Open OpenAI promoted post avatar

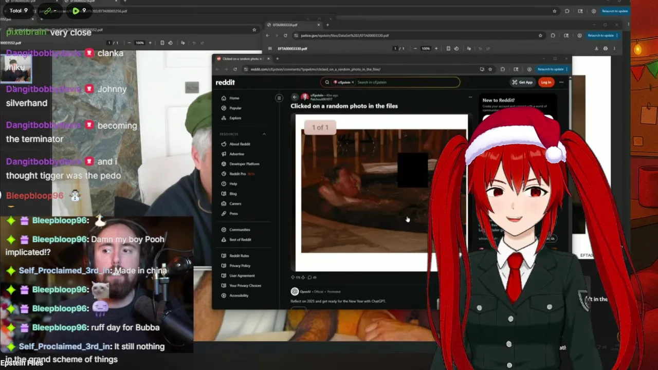295,291
